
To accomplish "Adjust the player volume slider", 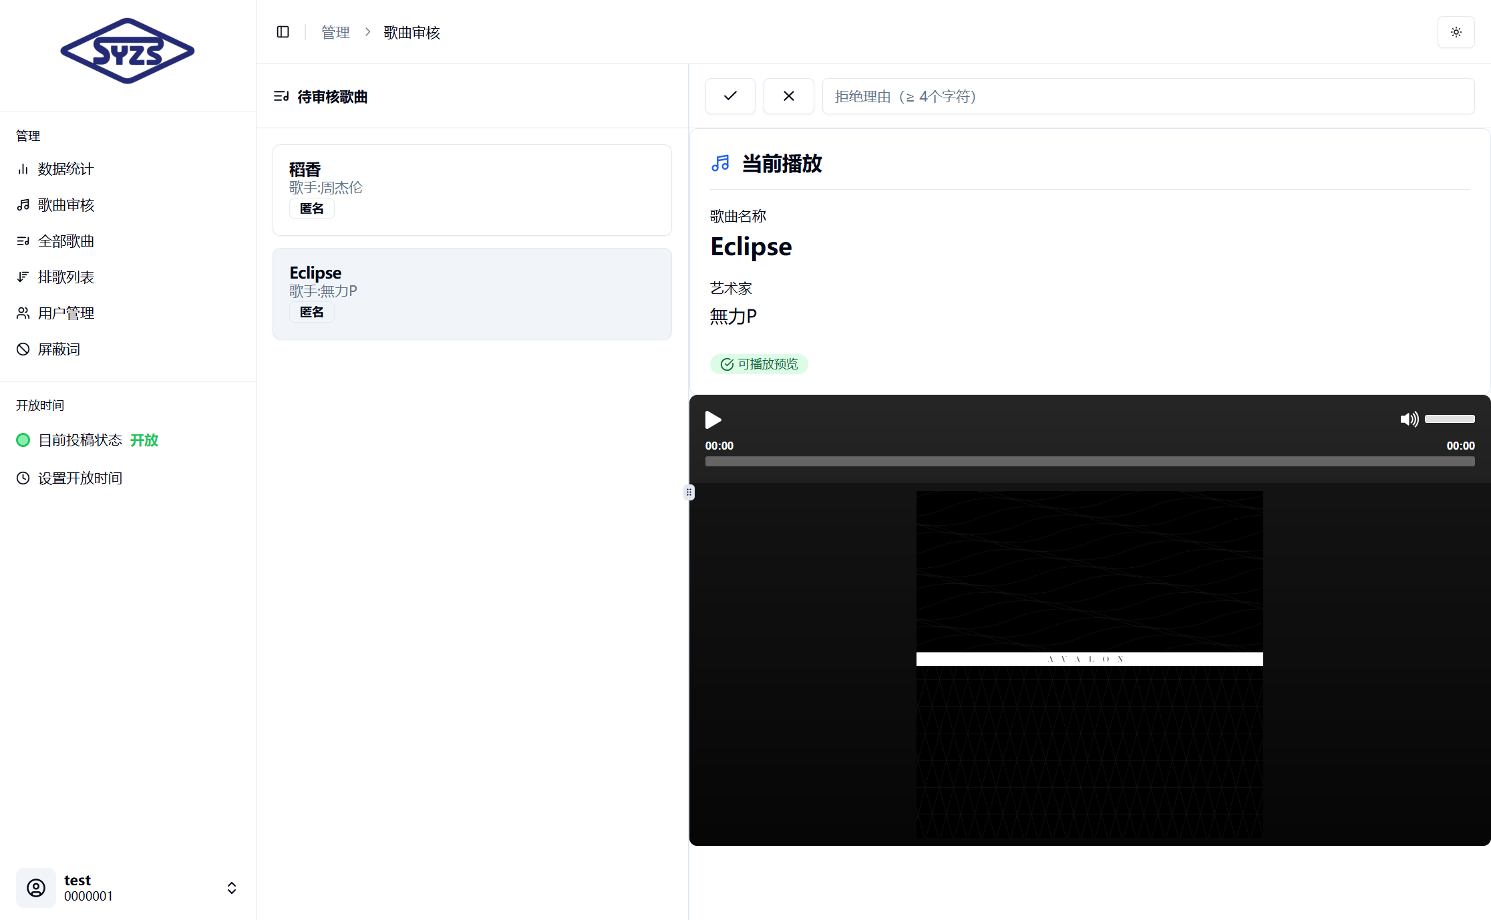I will pos(1449,419).
